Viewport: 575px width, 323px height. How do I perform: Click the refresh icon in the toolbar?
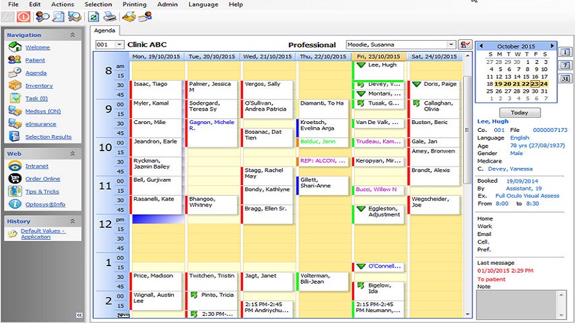(x=94, y=17)
